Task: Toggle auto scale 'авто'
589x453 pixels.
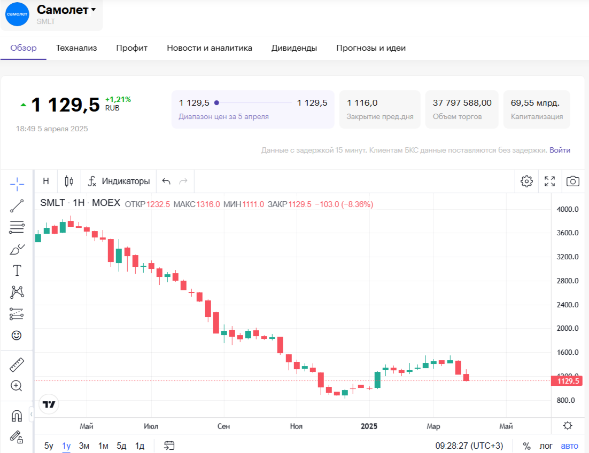Action: click(569, 446)
